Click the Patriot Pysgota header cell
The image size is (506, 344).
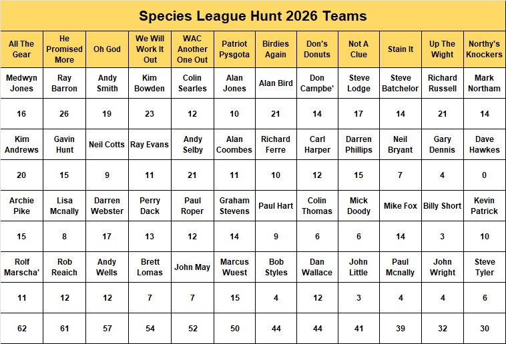(x=234, y=49)
